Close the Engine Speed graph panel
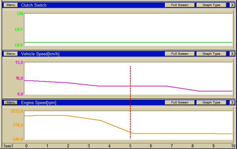Viewport: 237px width, 149px height. pos(232,102)
